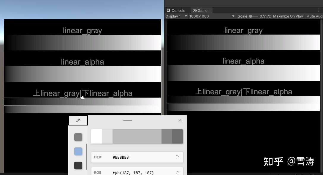Click the copy icon next to rgb(187, 187, 187)
This screenshot has width=323, height=175.
[177, 172]
